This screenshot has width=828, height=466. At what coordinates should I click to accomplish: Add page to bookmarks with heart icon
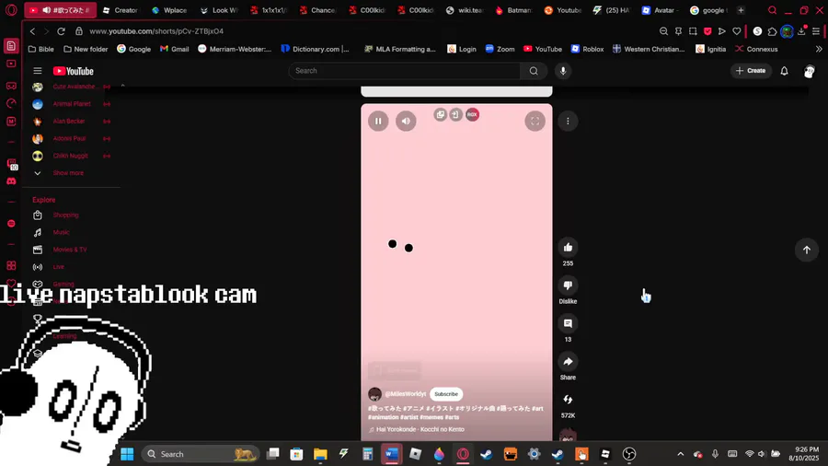pos(737,31)
